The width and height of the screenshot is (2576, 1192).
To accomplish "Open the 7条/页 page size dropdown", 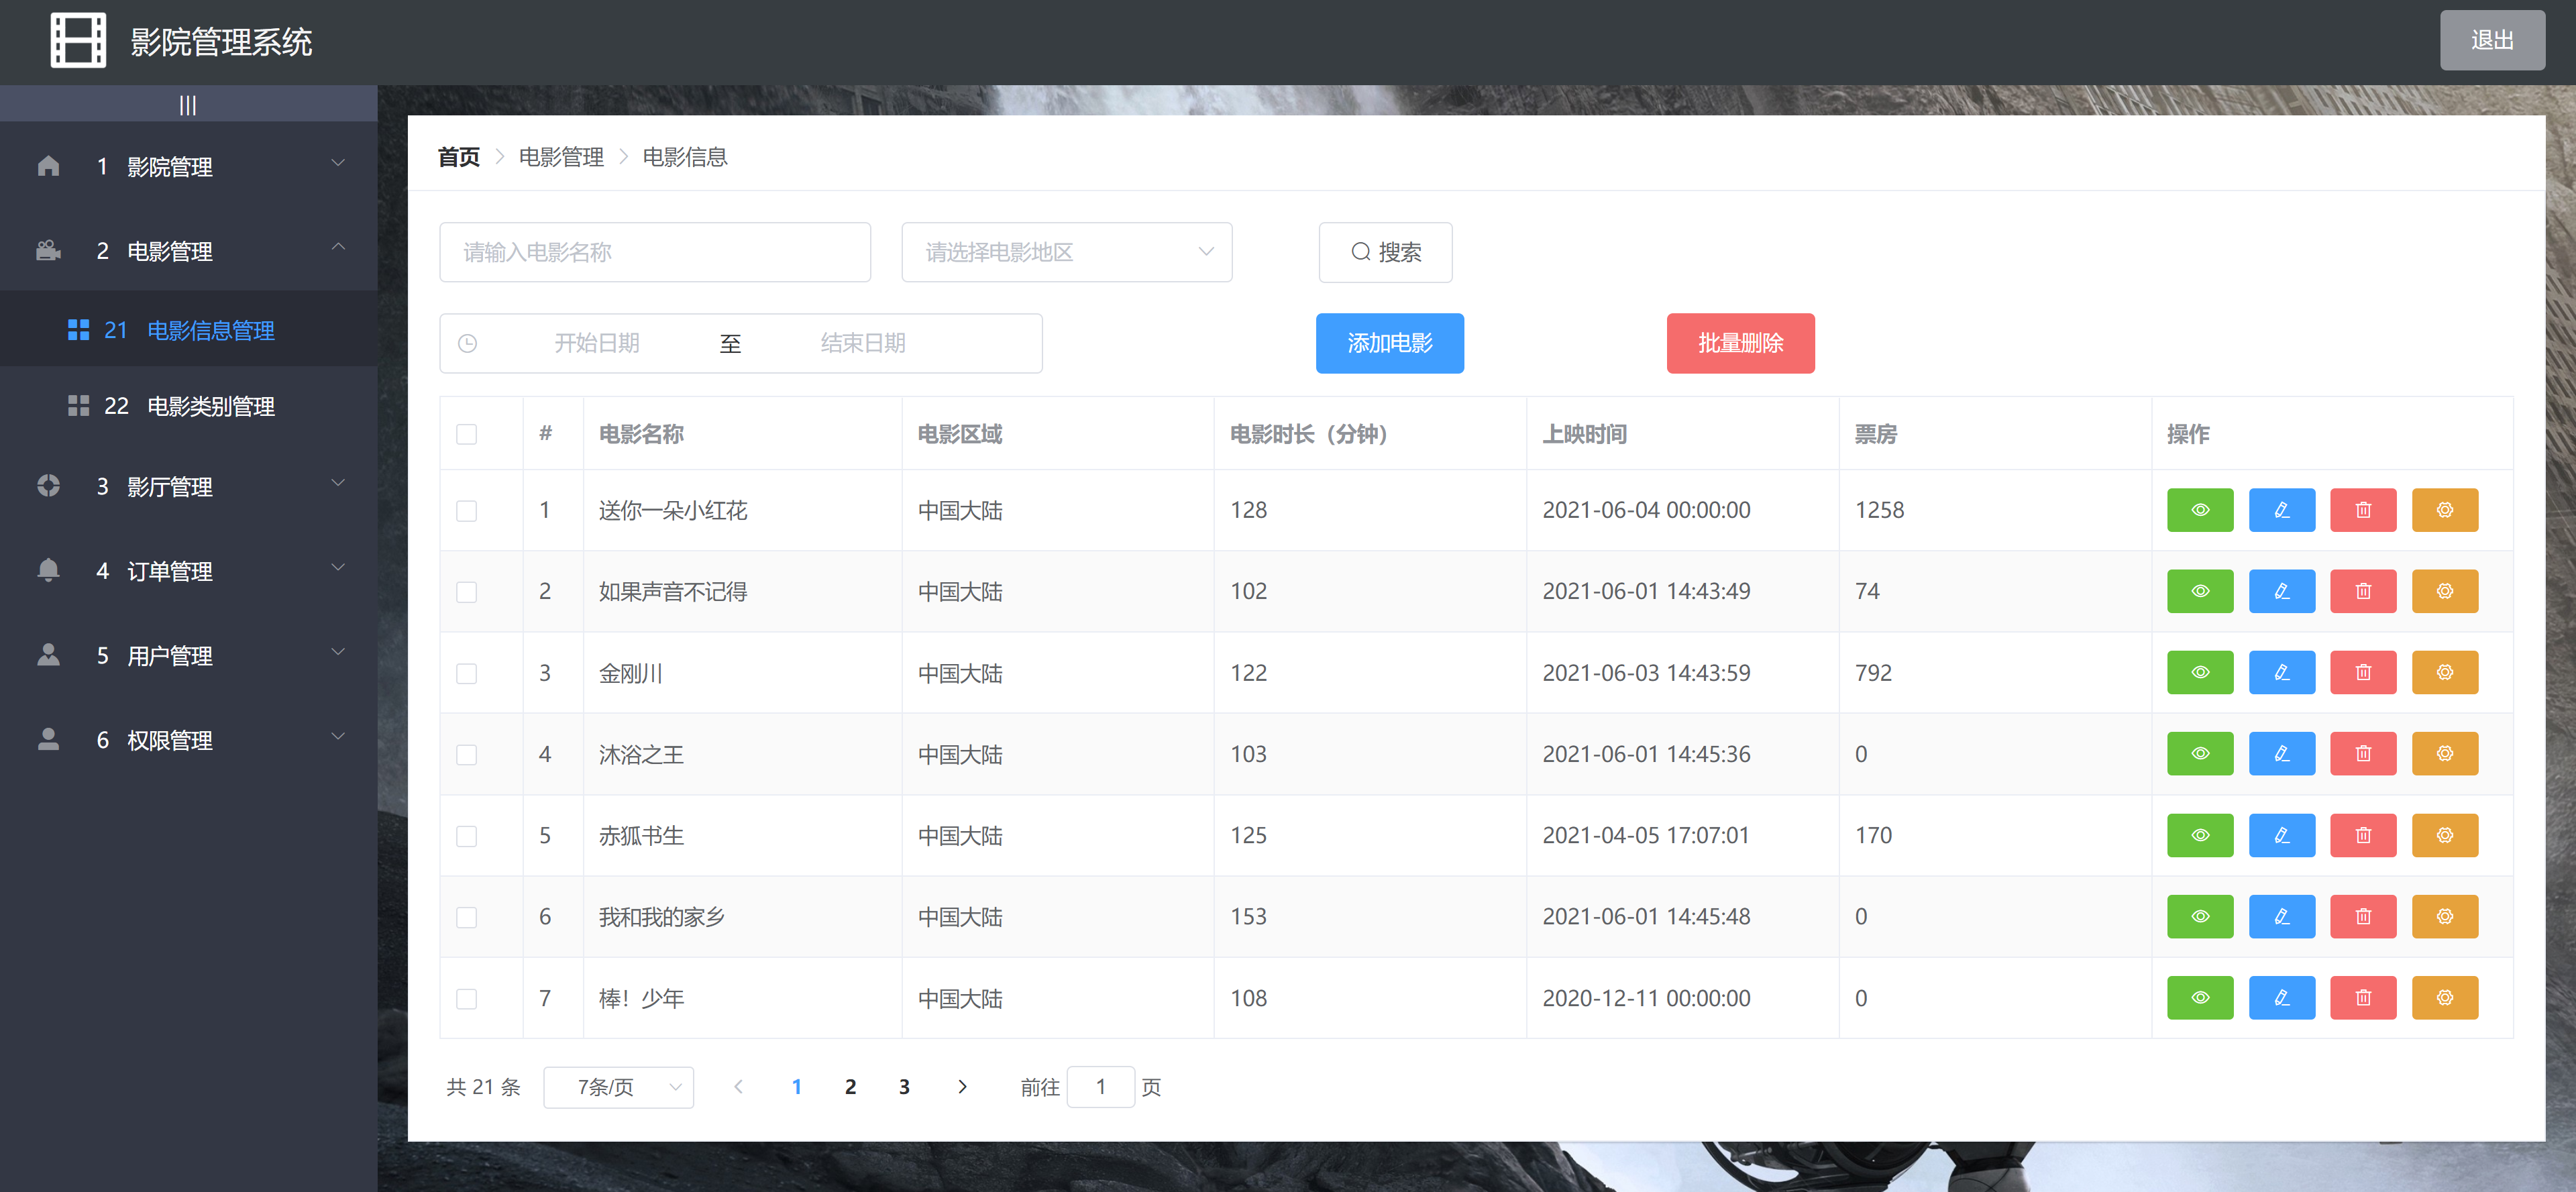I will [x=618, y=1087].
